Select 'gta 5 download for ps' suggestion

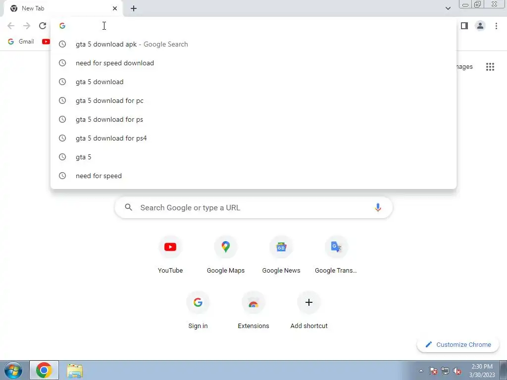(253, 119)
